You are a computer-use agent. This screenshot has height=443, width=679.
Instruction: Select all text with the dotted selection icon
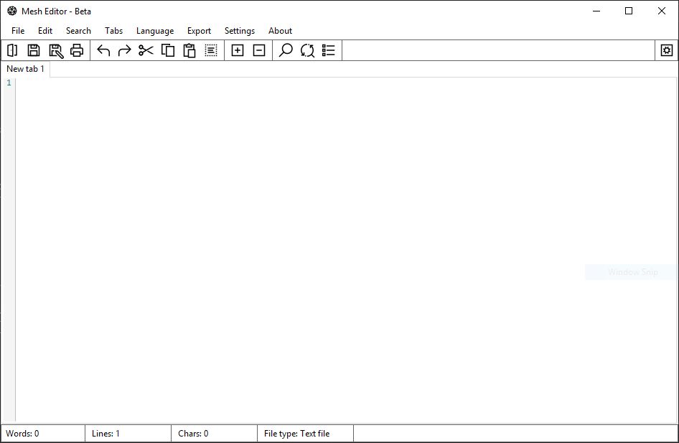(x=211, y=50)
